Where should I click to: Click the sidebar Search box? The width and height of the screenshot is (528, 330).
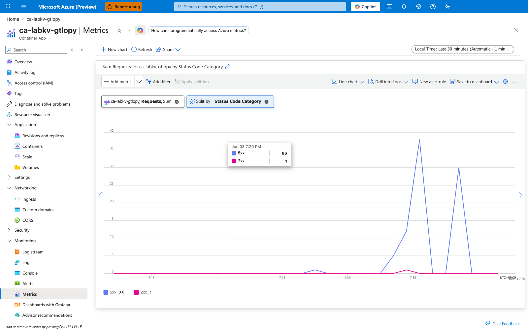coord(36,50)
